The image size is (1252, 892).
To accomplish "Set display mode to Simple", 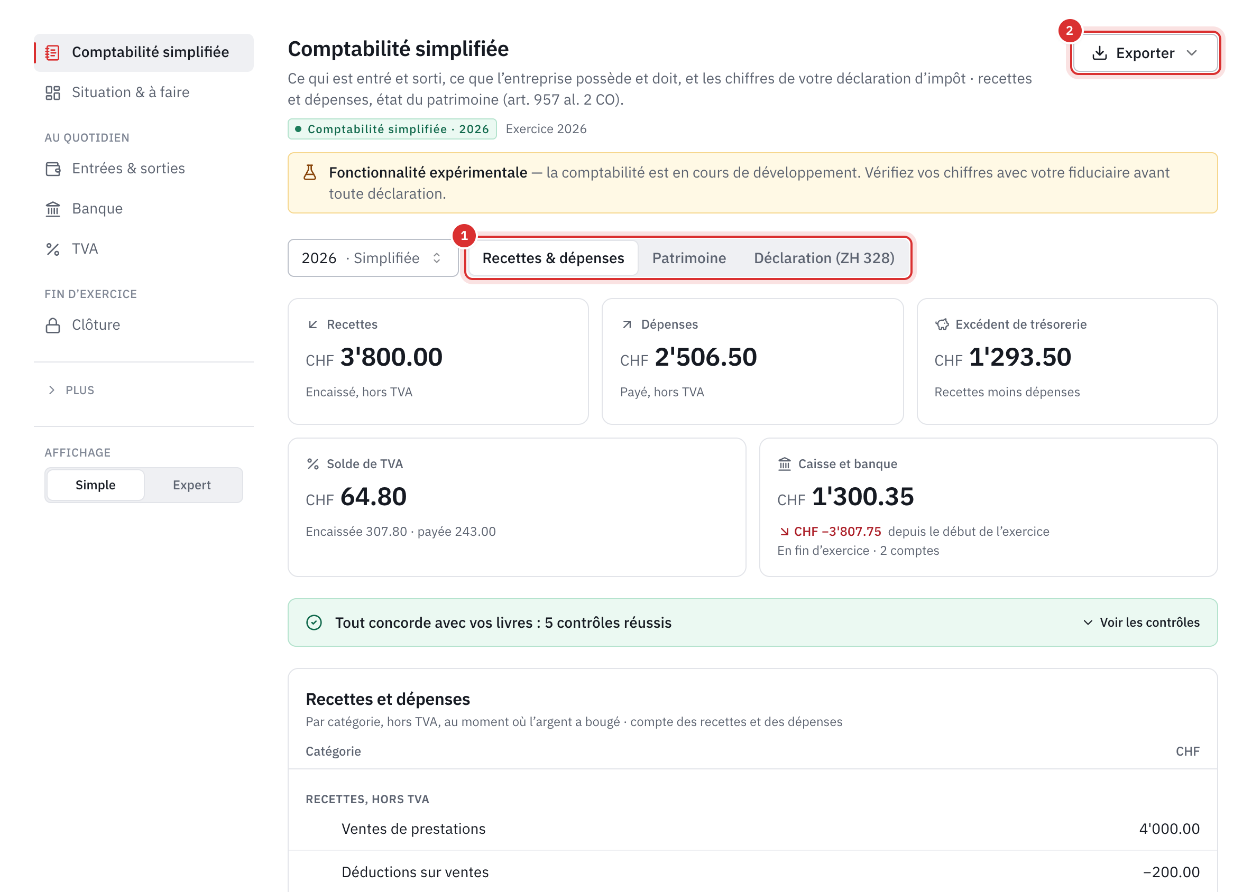I will [96, 485].
